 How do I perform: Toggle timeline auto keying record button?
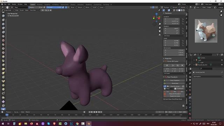(84, 112)
